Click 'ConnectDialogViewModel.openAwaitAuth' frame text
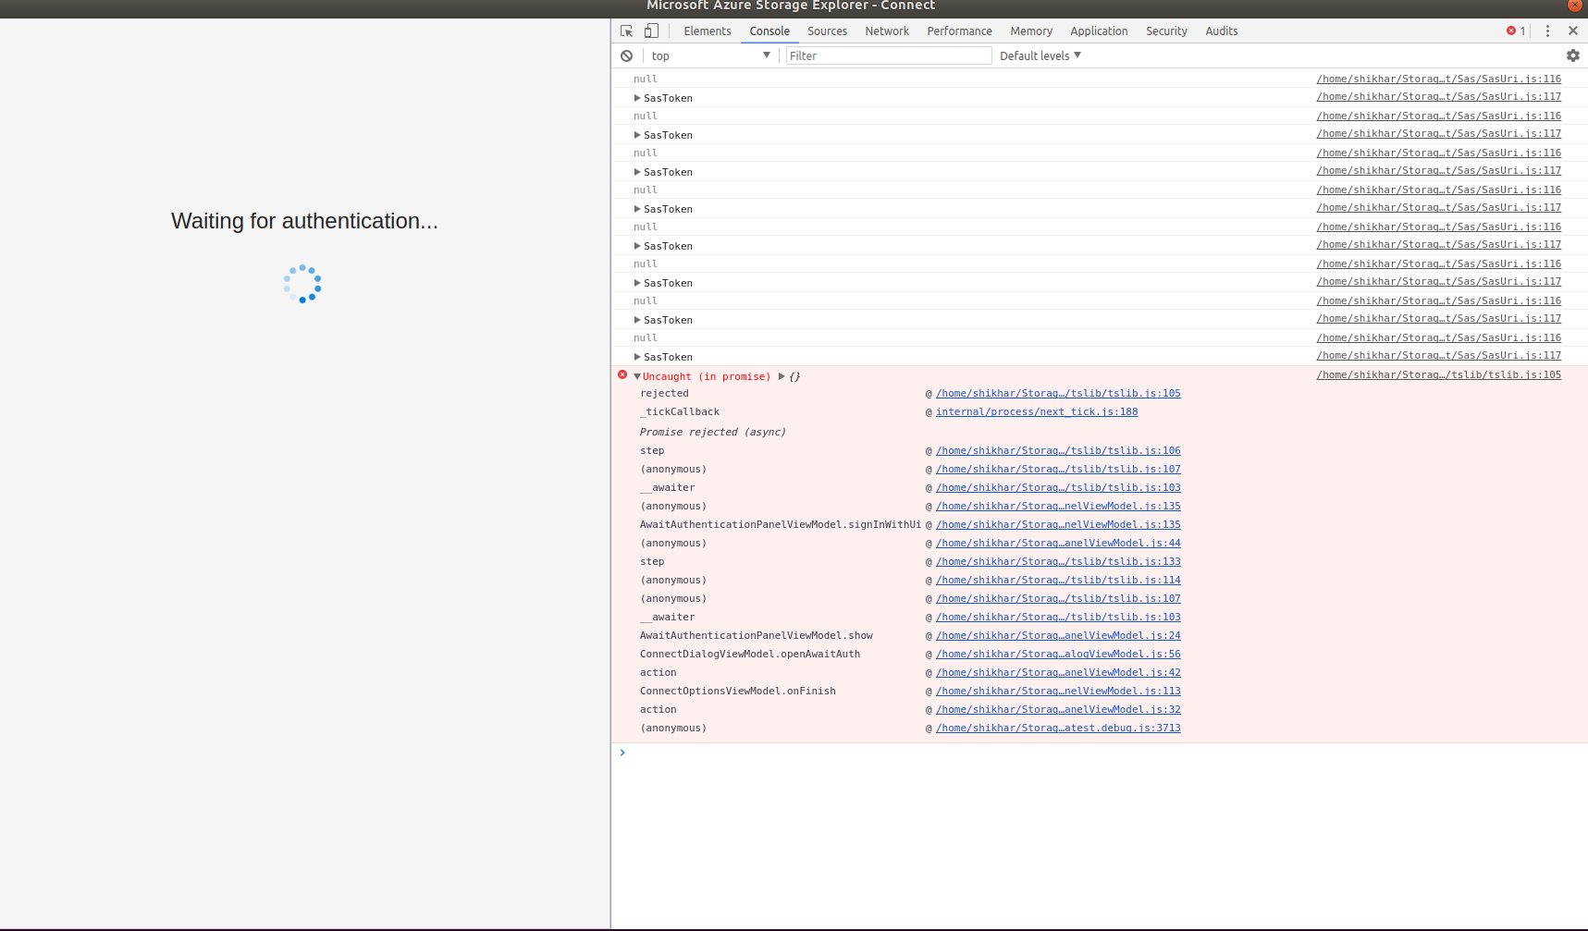Image resolution: width=1588 pixels, height=931 pixels. point(750,654)
